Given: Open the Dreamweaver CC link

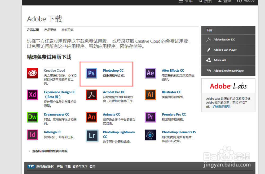Looking at the screenshot, I should pos(56,114).
